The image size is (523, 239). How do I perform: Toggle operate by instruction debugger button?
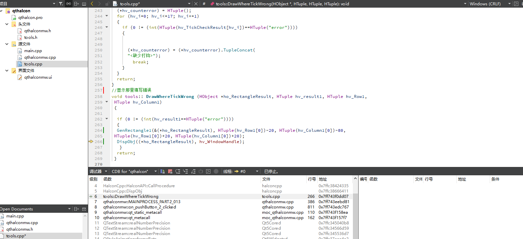pos(208,171)
